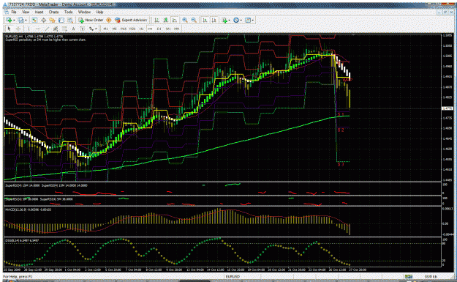The width and height of the screenshot is (457, 282).
Task: Select the Cursor arrow tool
Action: [9, 29]
